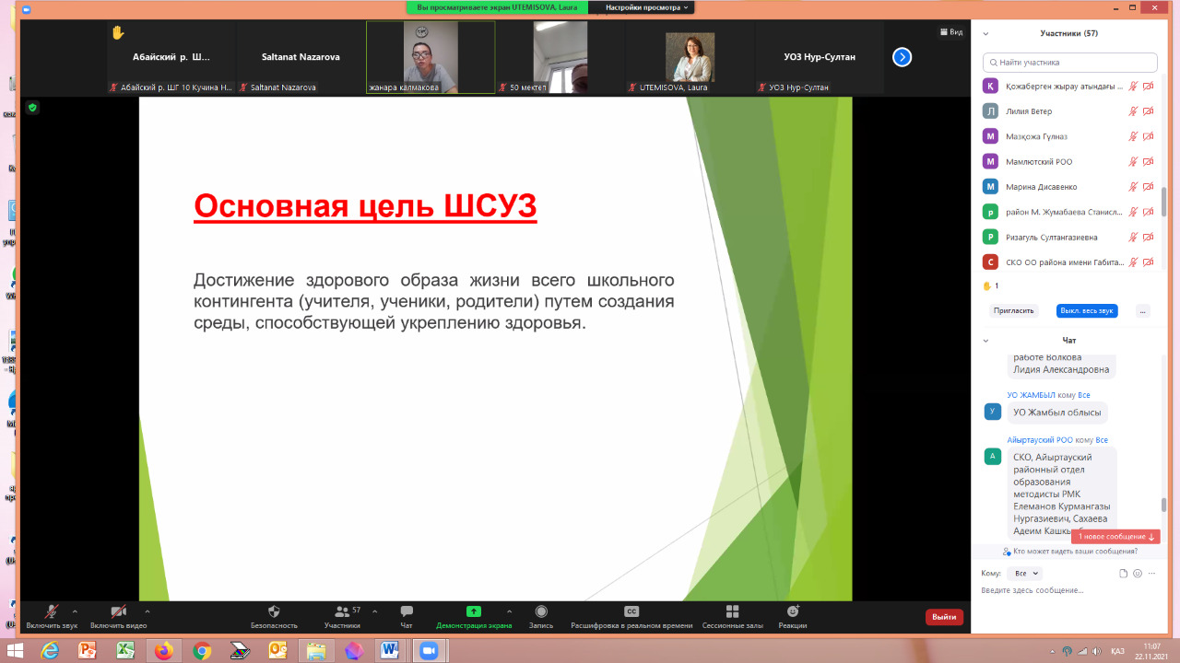Click the Демонстрация экрана share icon
This screenshot has width=1180, height=663.
(x=474, y=611)
